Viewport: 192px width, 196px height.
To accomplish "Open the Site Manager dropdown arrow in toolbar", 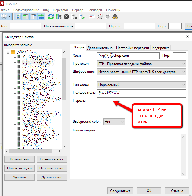I will tap(10, 17).
